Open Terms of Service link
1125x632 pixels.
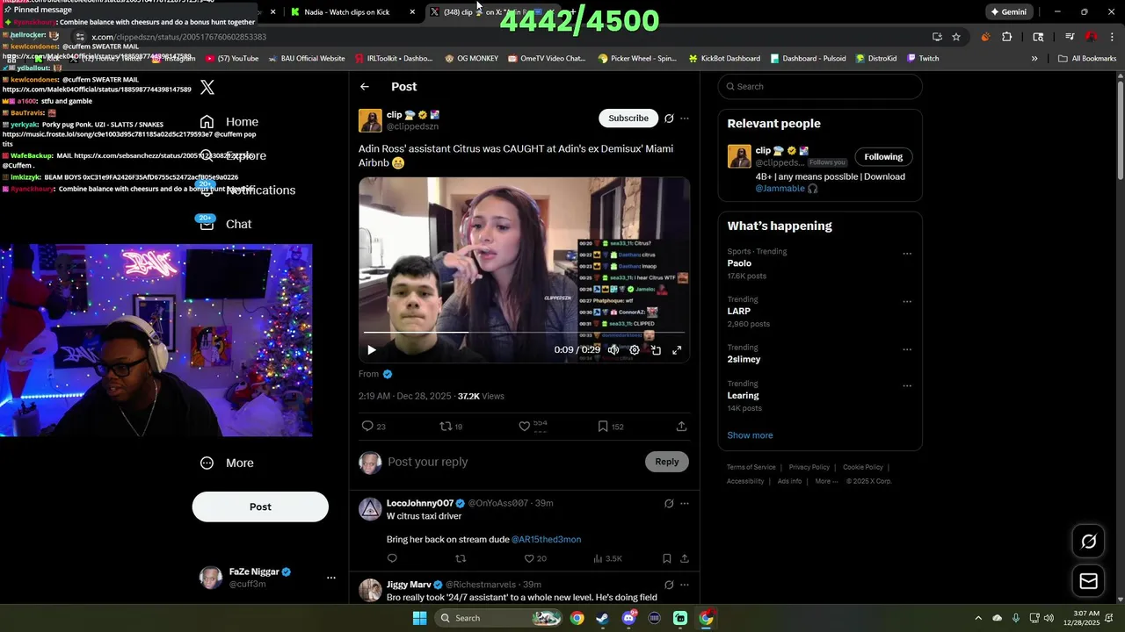tap(751, 467)
